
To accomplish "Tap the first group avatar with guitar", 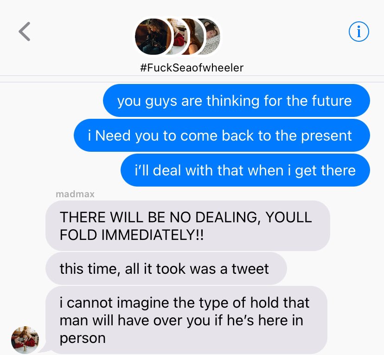I will pyautogui.click(x=153, y=37).
